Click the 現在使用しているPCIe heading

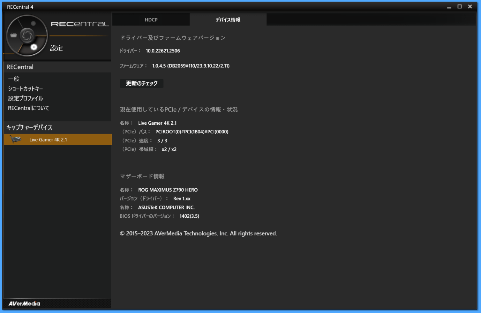pyautogui.click(x=179, y=109)
